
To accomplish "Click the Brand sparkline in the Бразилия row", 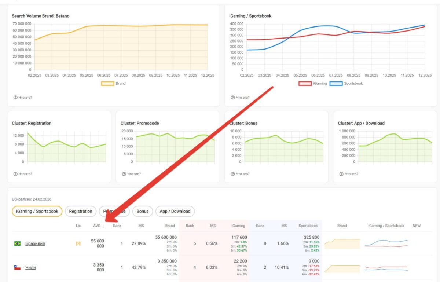I will pos(342,243).
